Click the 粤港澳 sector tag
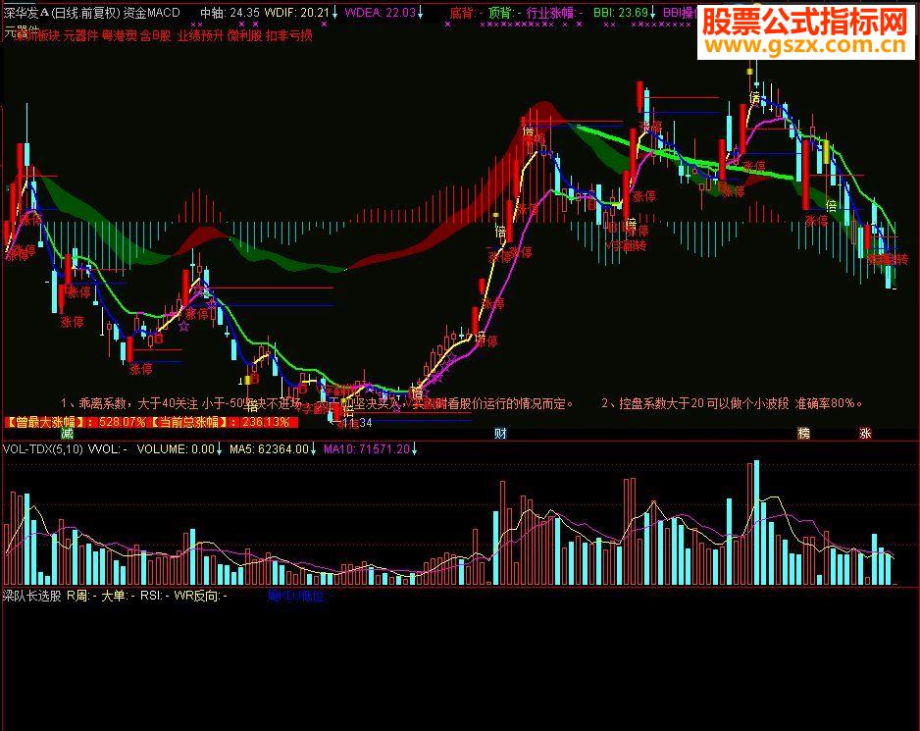The height and width of the screenshot is (731, 920). click(119, 36)
